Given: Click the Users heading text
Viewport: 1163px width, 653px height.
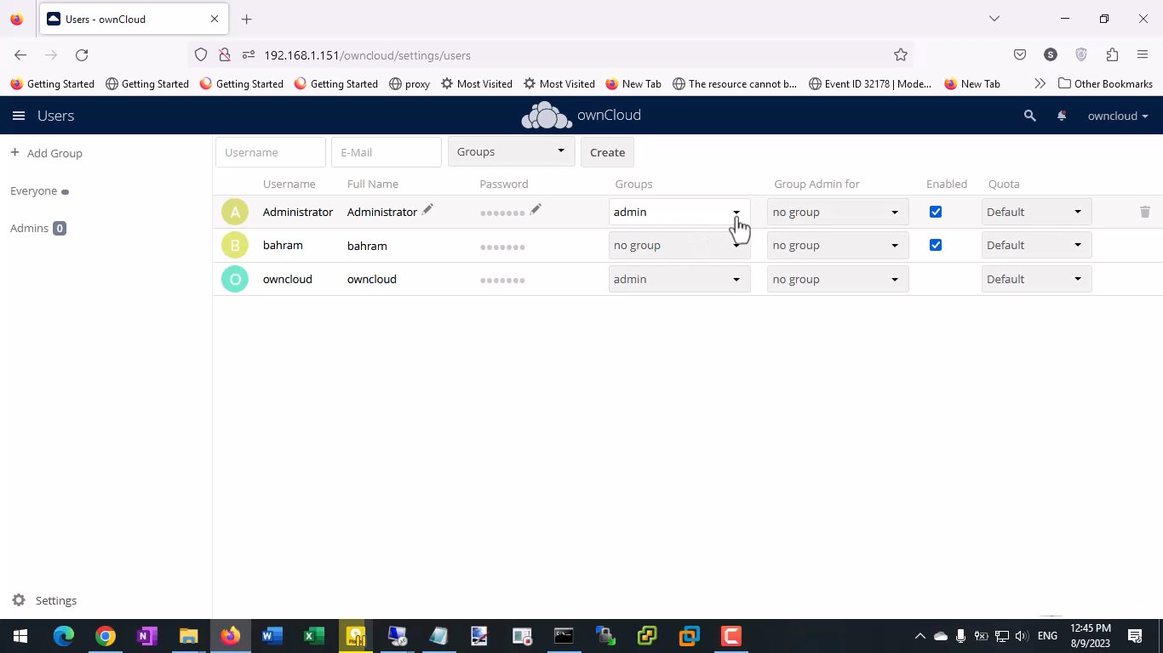Looking at the screenshot, I should pyautogui.click(x=55, y=116).
